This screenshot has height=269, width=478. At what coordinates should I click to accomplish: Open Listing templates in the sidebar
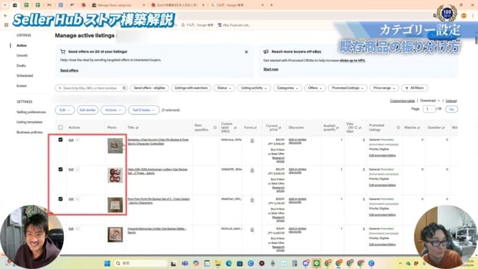tap(29, 122)
